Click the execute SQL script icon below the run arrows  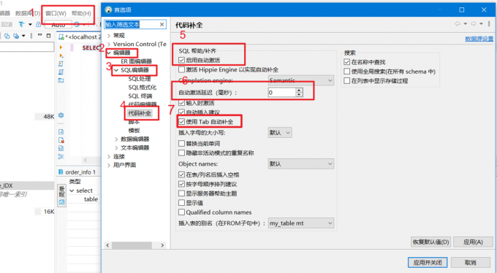61,64
